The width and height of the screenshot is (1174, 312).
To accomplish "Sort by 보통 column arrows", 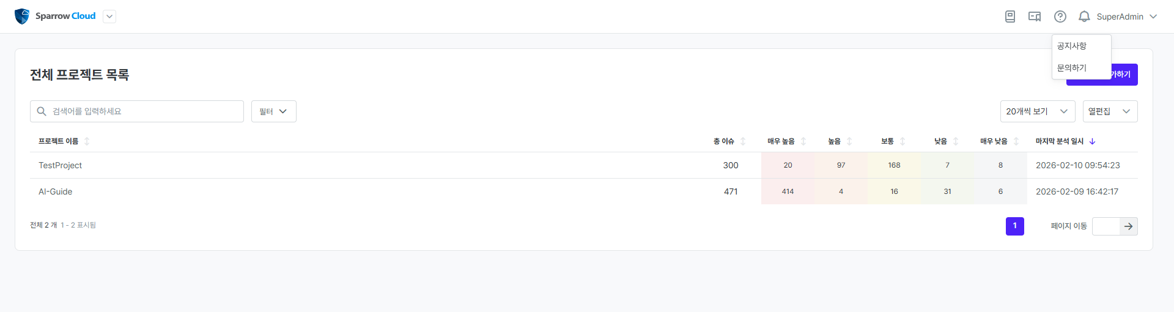I will 903,141.
